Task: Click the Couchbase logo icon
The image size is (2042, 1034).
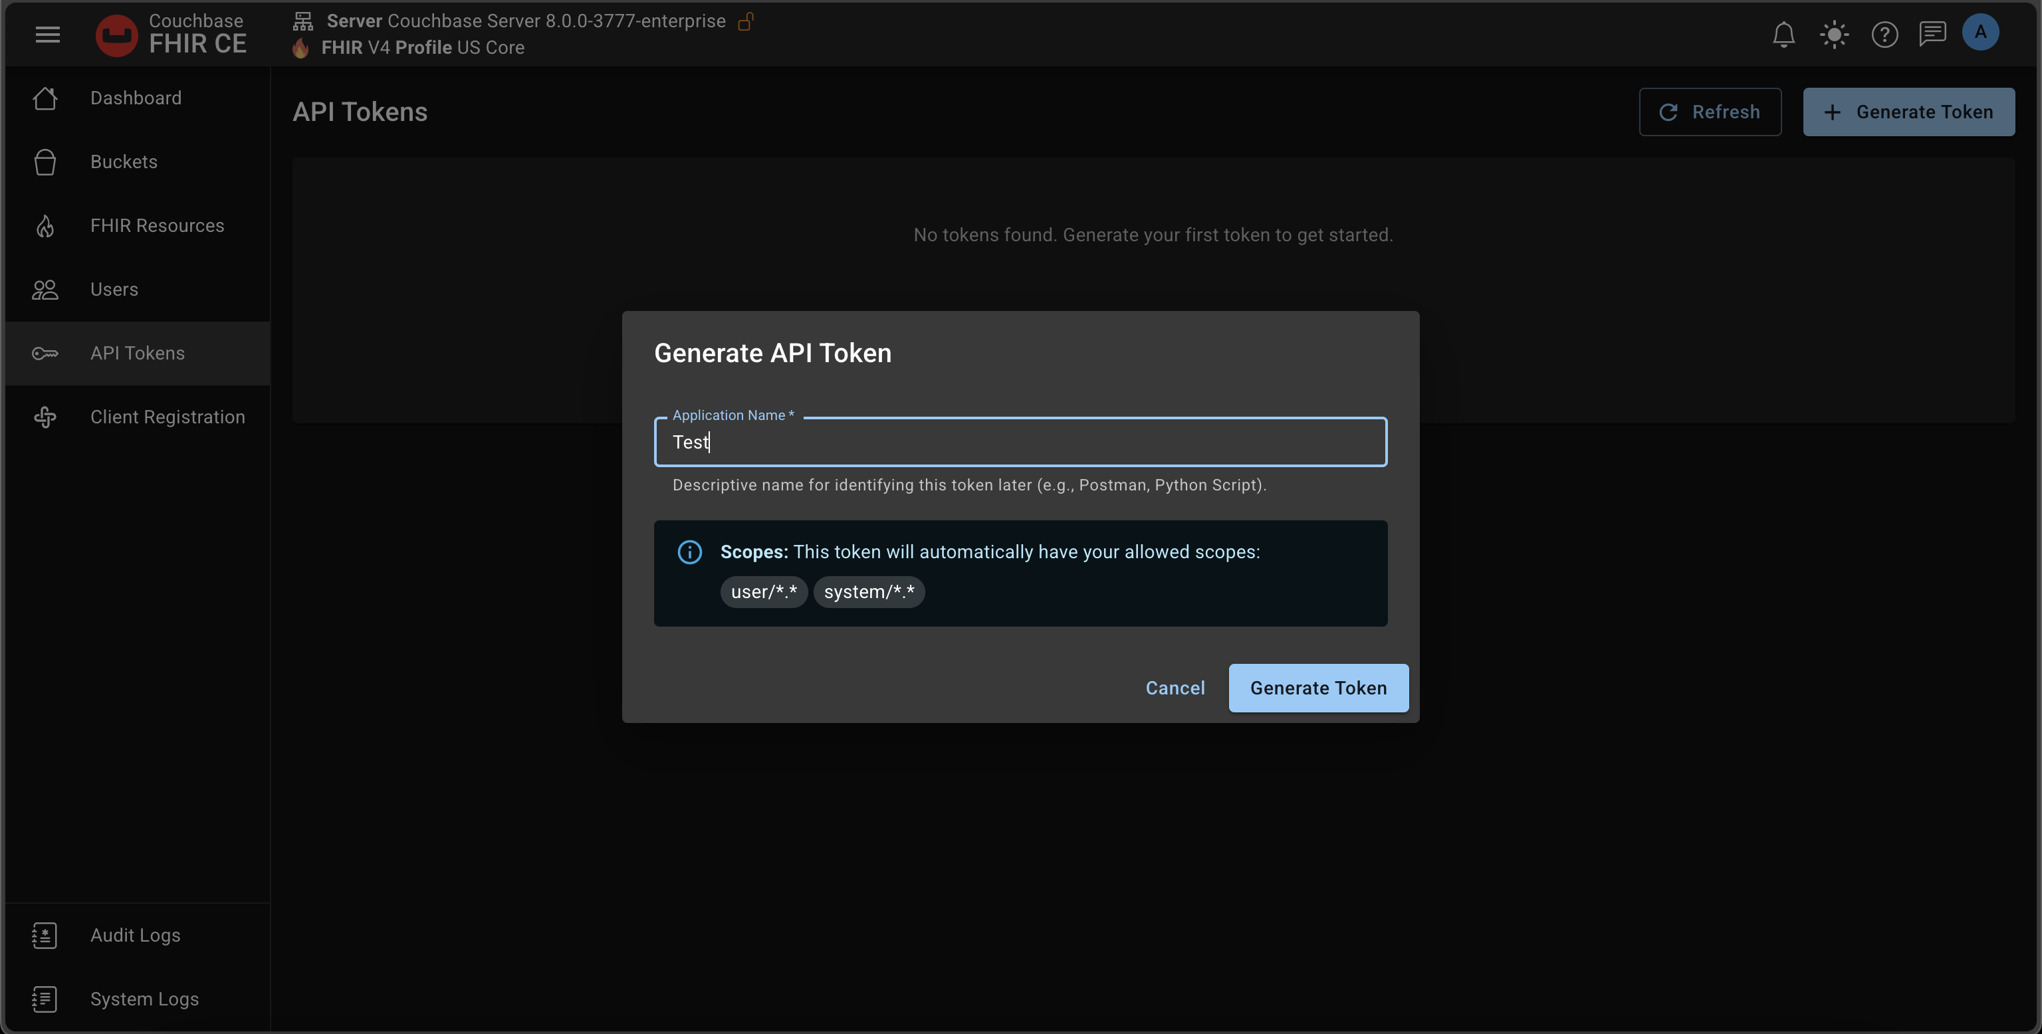Action: pyautogui.click(x=116, y=35)
